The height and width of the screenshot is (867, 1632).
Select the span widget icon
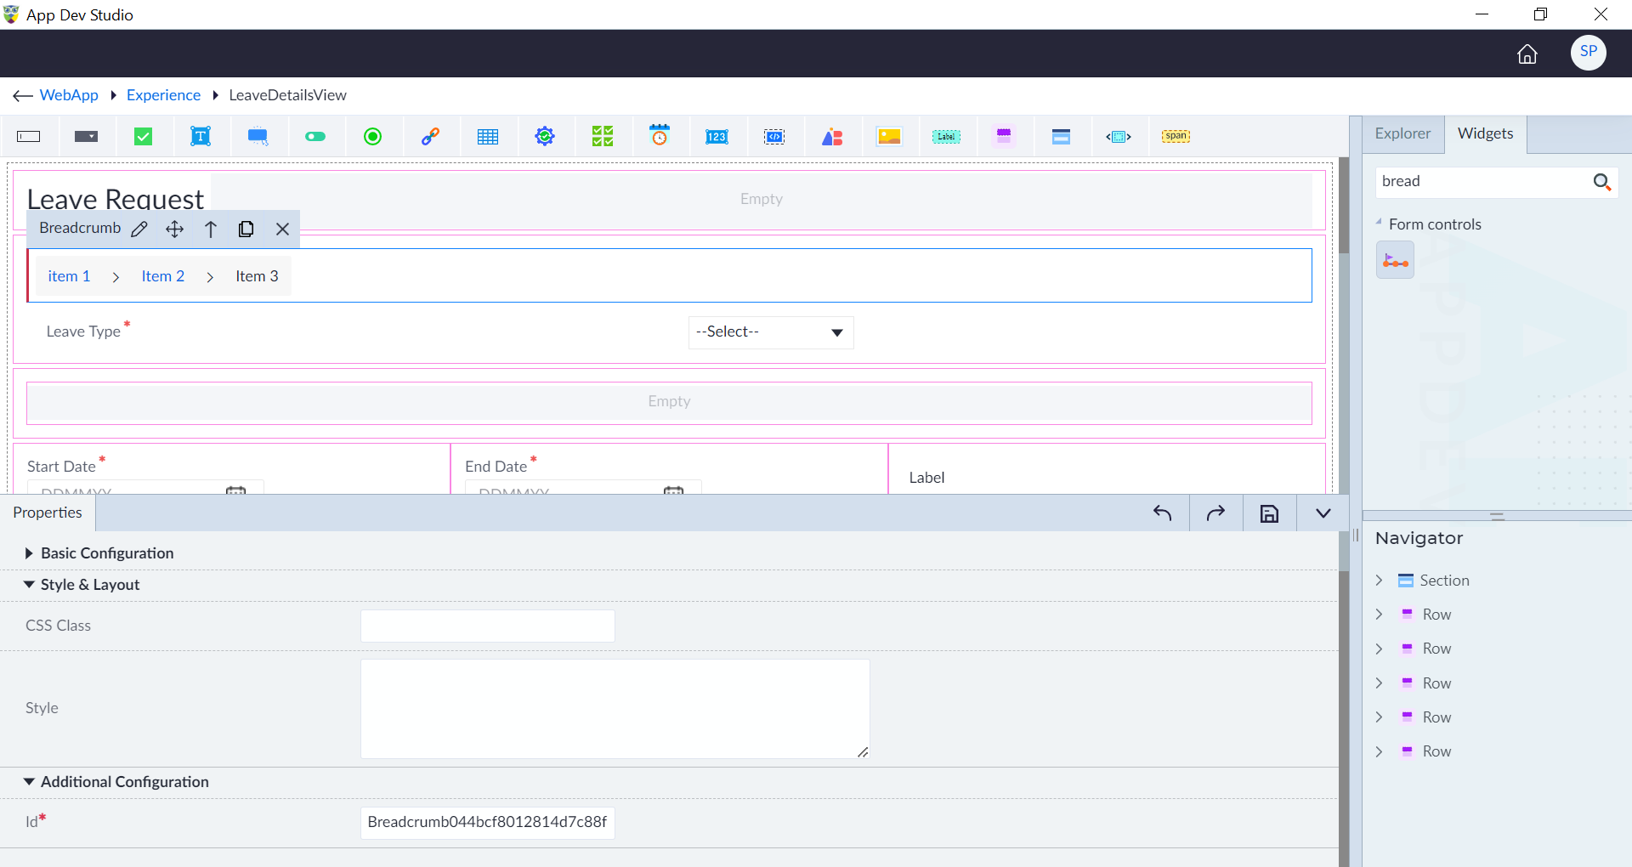pos(1176,136)
